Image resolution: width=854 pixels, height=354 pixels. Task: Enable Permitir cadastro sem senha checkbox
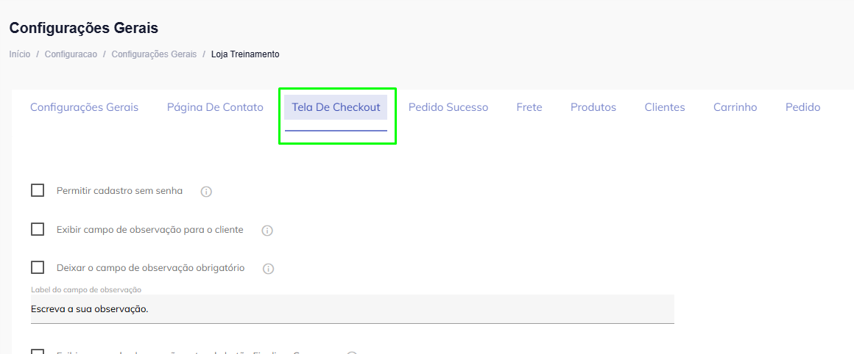pyautogui.click(x=38, y=191)
